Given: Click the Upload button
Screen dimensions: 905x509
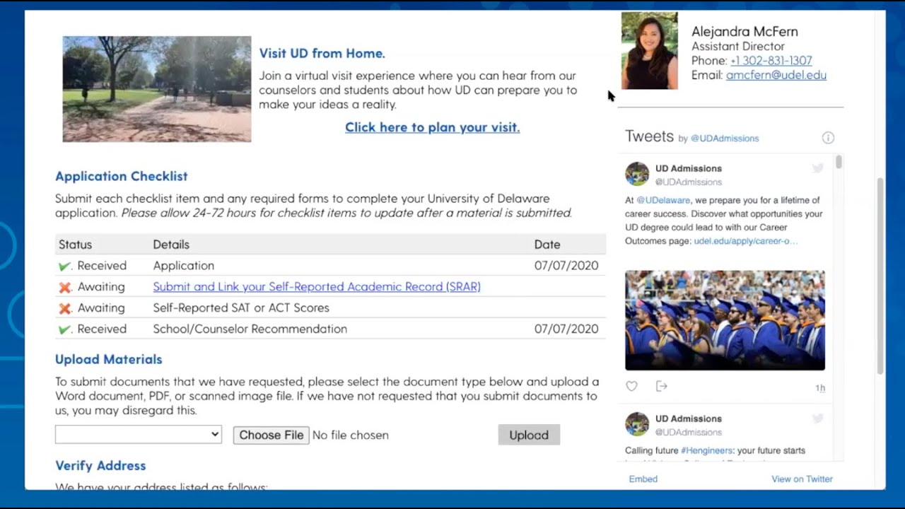Looking at the screenshot, I should (x=529, y=435).
